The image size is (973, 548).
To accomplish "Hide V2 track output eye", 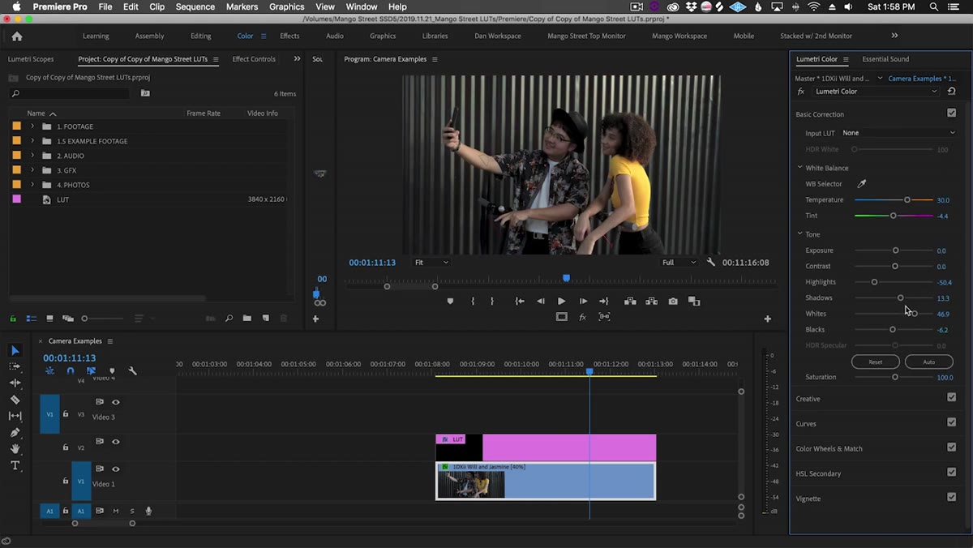I will pos(116,442).
